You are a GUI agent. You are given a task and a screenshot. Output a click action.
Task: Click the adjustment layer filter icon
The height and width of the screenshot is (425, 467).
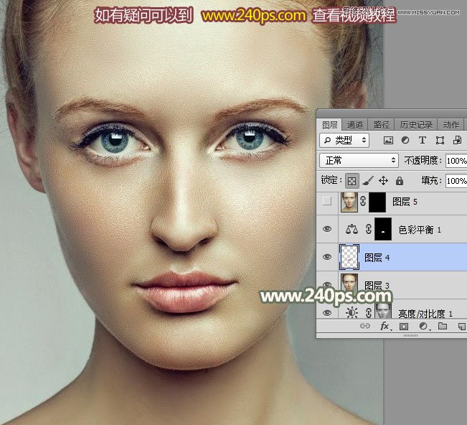coord(405,140)
